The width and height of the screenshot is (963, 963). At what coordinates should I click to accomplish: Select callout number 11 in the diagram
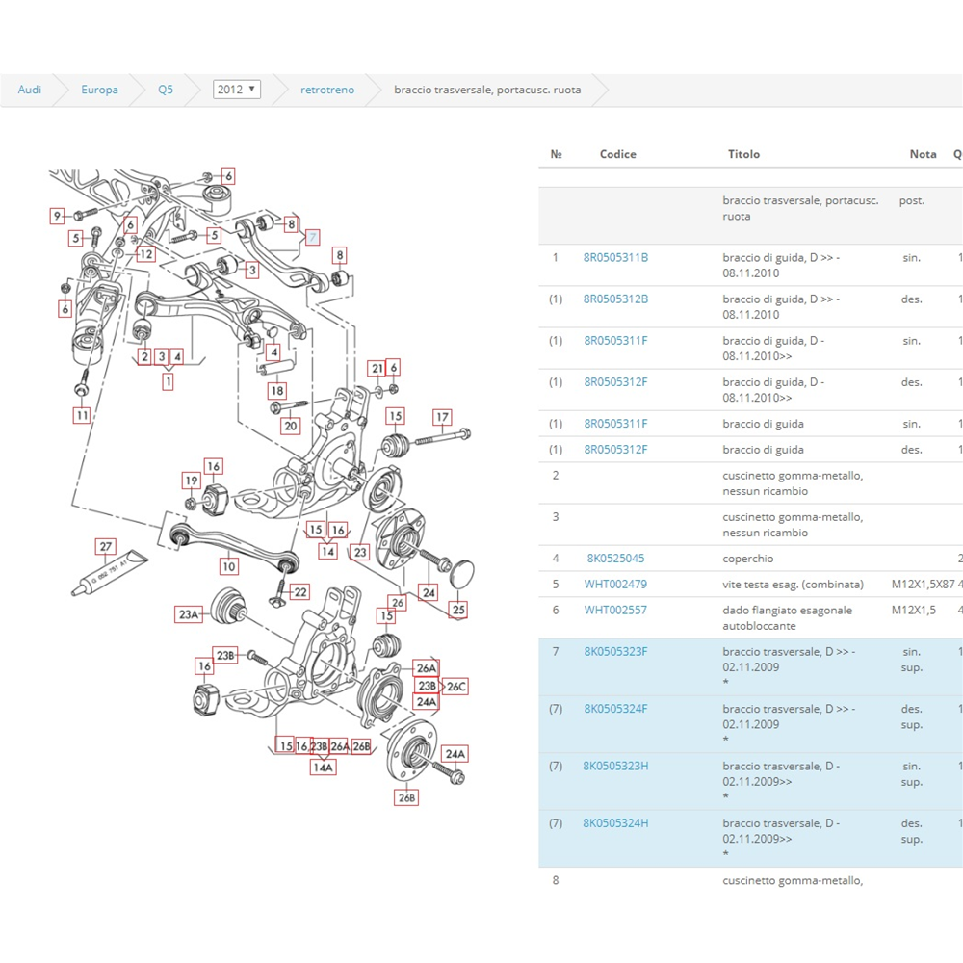coord(83,416)
